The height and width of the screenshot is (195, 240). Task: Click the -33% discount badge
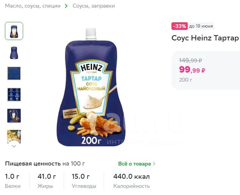click(x=179, y=26)
